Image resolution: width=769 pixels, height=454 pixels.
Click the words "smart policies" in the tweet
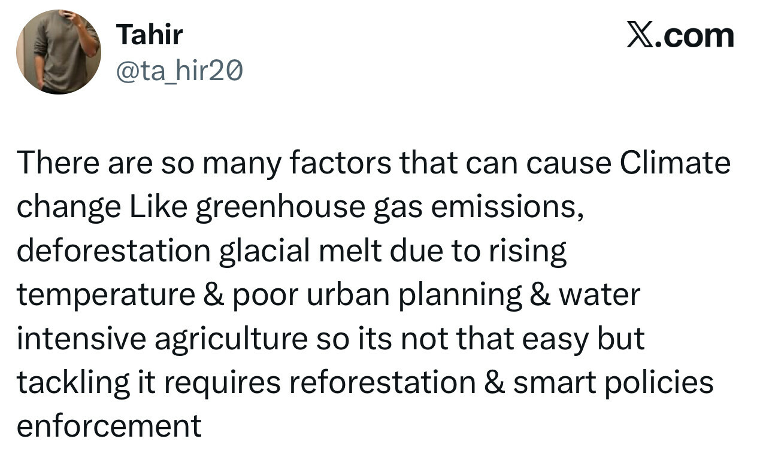pos(613,382)
